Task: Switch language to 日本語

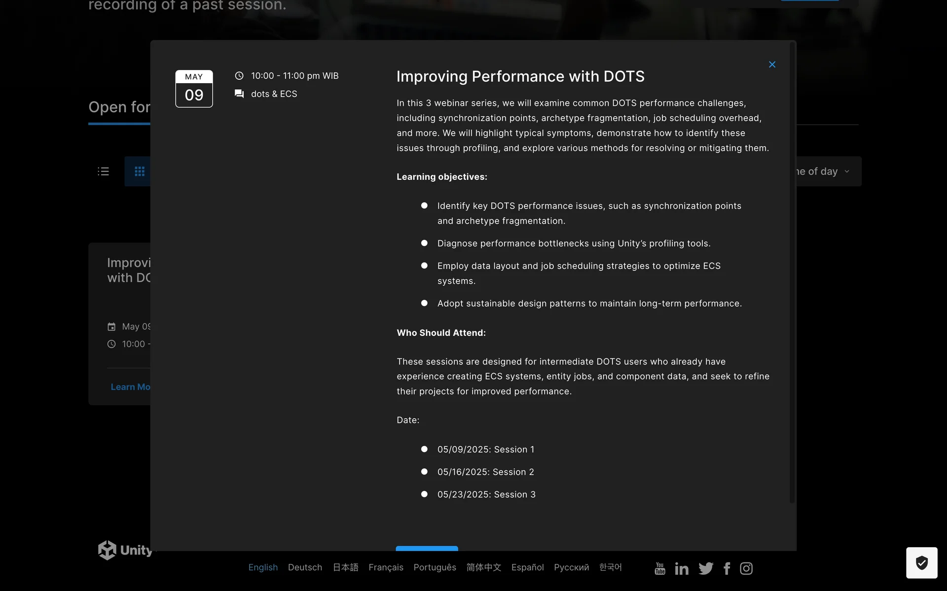Action: click(345, 567)
